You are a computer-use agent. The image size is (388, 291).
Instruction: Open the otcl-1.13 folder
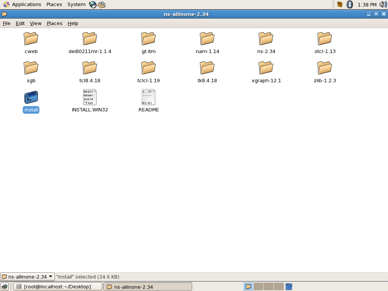click(x=324, y=38)
